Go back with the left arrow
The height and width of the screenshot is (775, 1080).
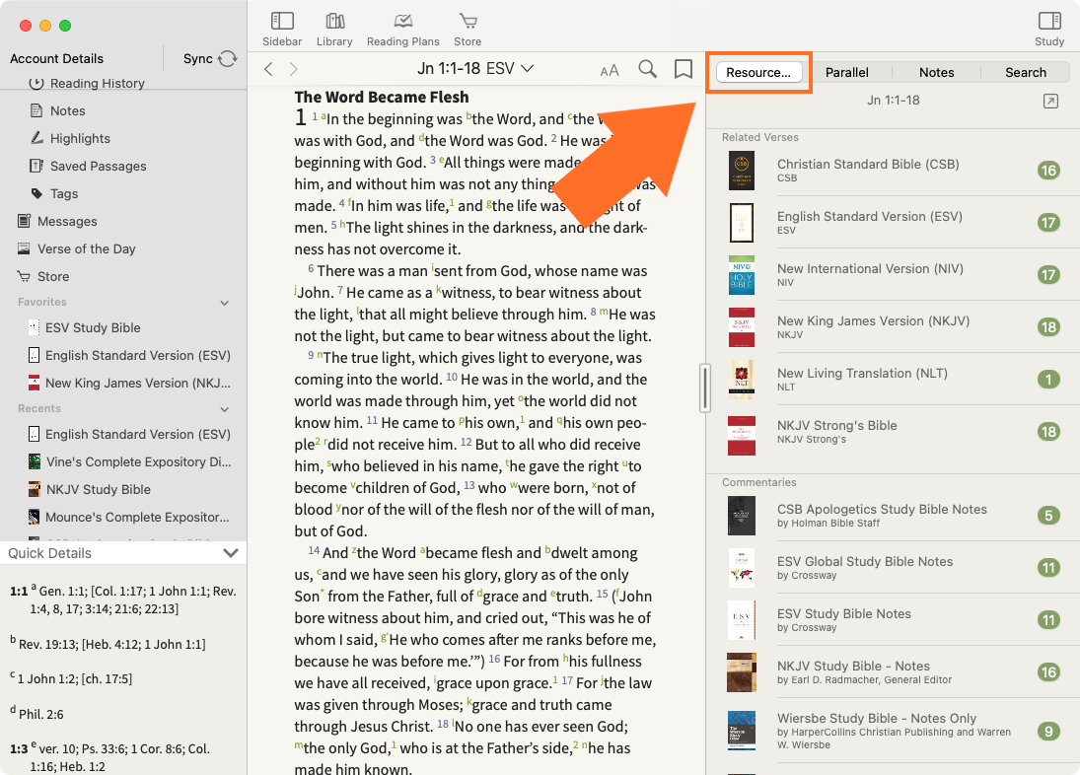tap(268, 69)
